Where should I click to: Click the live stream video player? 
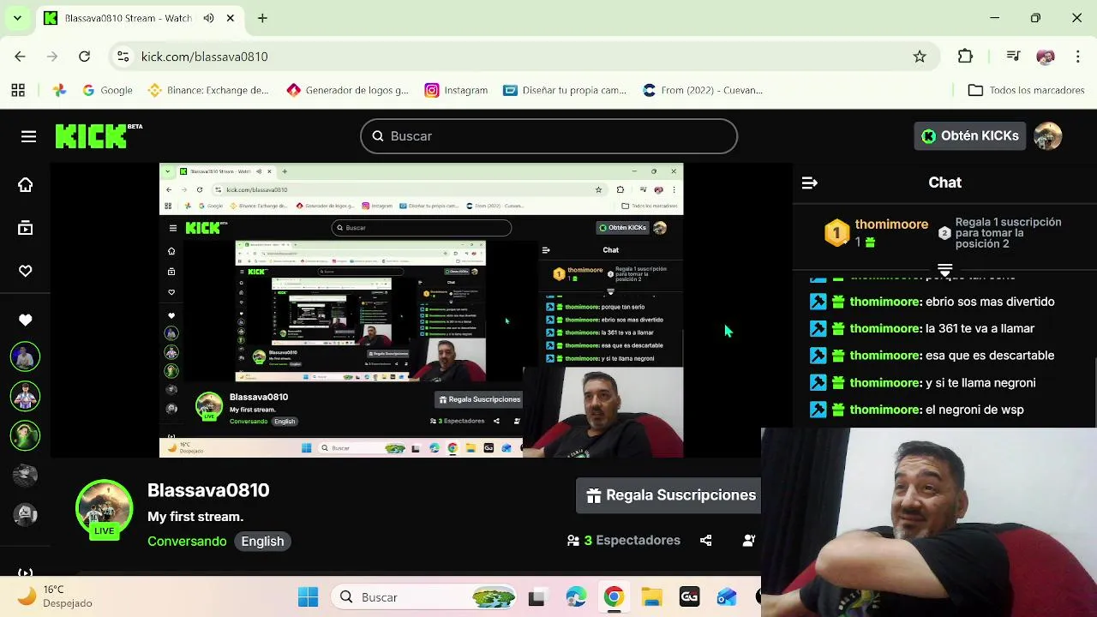pyautogui.click(x=421, y=310)
